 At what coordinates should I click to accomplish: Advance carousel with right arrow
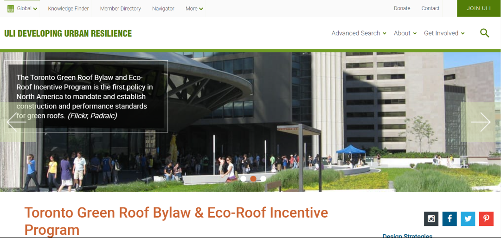point(481,122)
